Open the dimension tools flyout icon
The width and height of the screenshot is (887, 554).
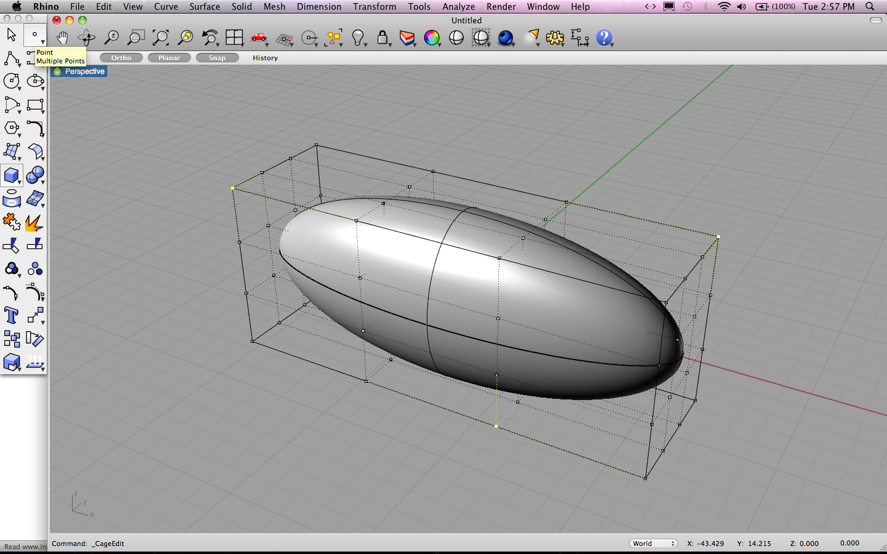(x=580, y=38)
